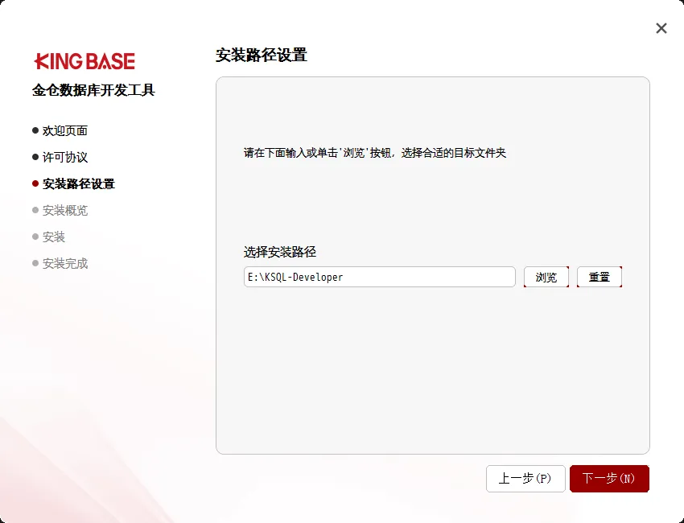Click the installation path input field

pos(381,276)
